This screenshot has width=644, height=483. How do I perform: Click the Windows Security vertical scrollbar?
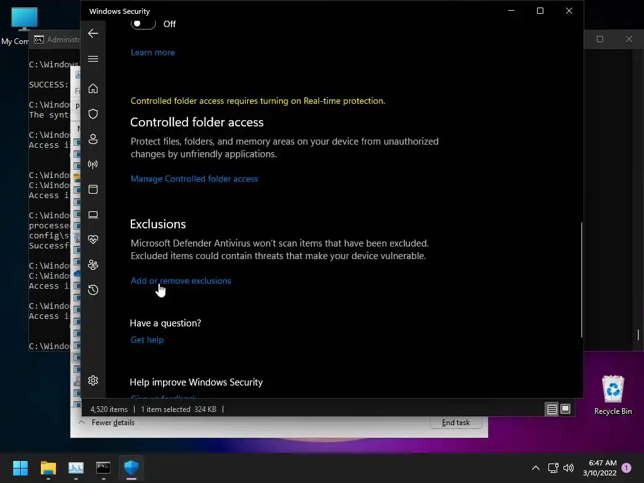(581, 280)
